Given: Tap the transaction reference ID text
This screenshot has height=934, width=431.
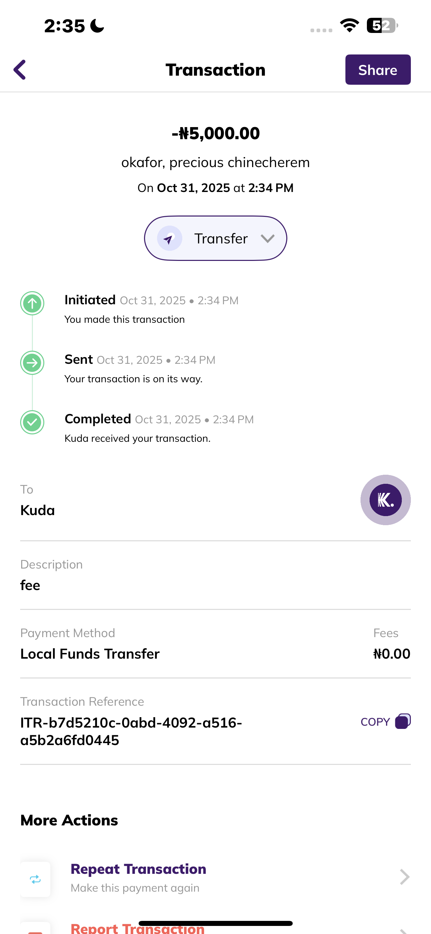Looking at the screenshot, I should [x=131, y=731].
